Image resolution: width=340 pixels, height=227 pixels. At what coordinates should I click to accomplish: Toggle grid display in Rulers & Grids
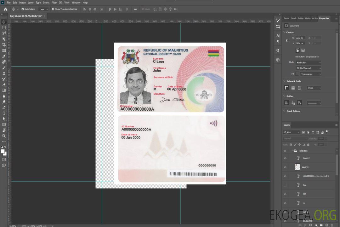293,88
